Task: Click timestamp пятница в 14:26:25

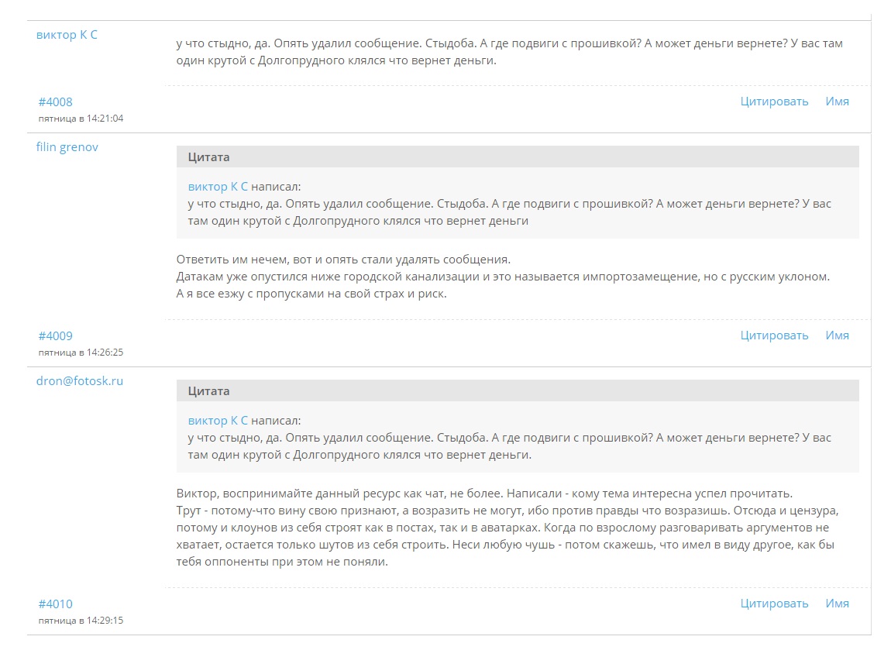Action: coord(81,353)
